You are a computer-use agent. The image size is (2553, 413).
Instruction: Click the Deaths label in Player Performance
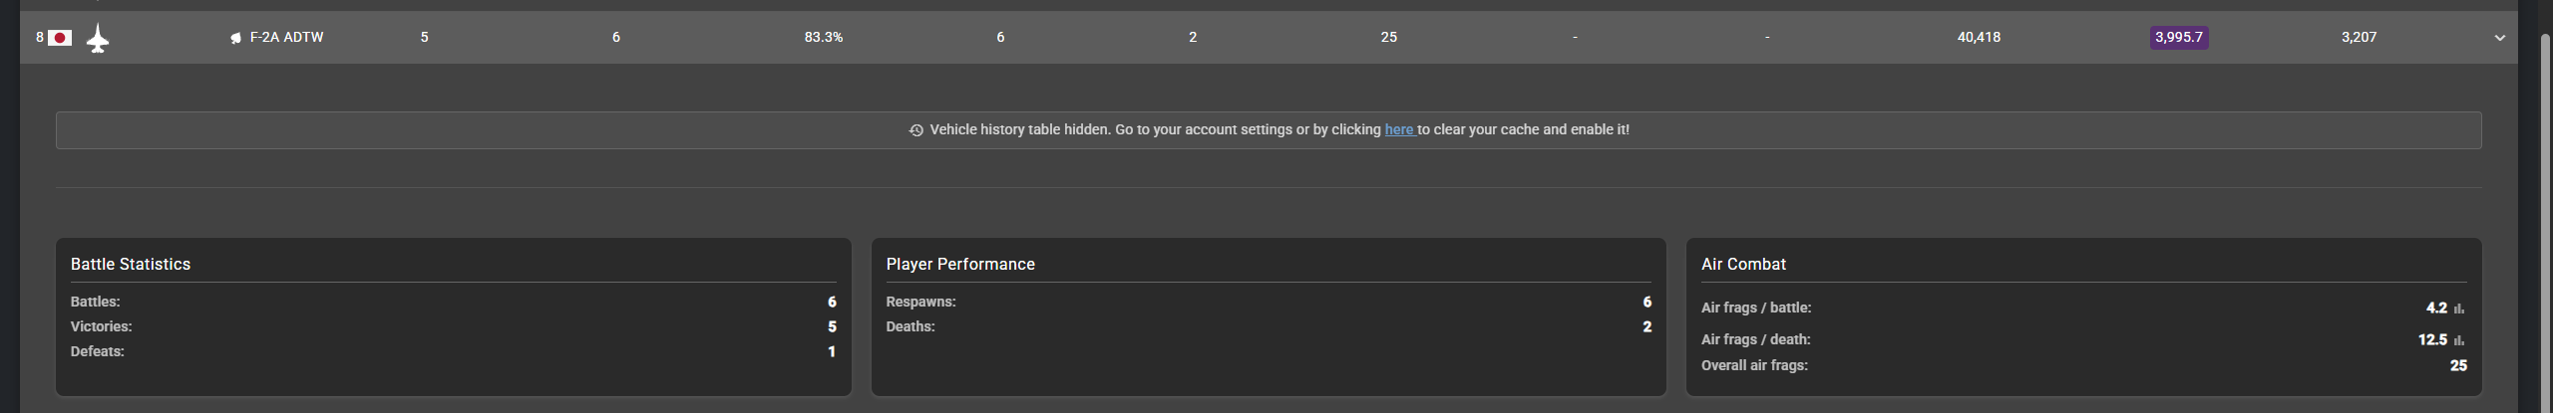(x=911, y=326)
